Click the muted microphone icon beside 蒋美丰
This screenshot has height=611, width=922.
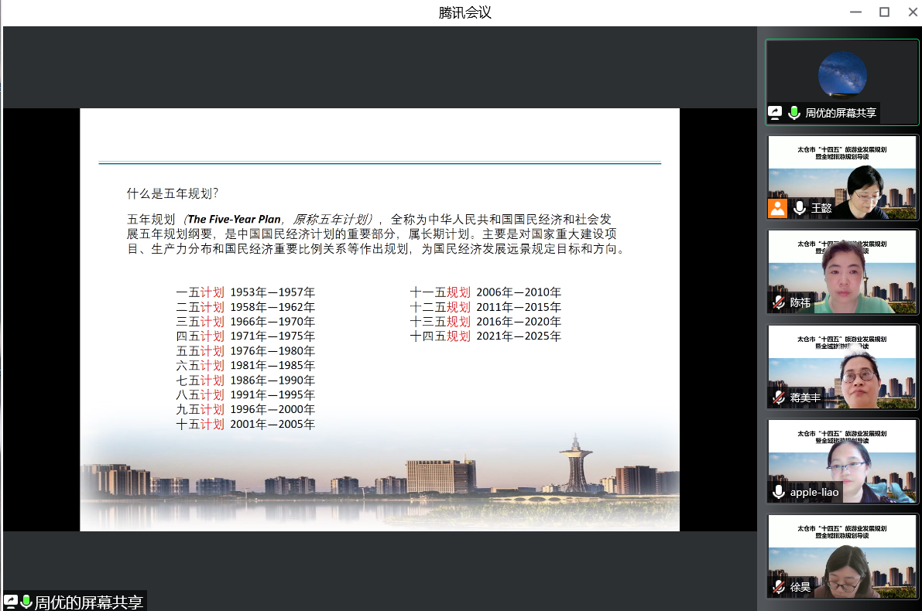click(x=778, y=398)
